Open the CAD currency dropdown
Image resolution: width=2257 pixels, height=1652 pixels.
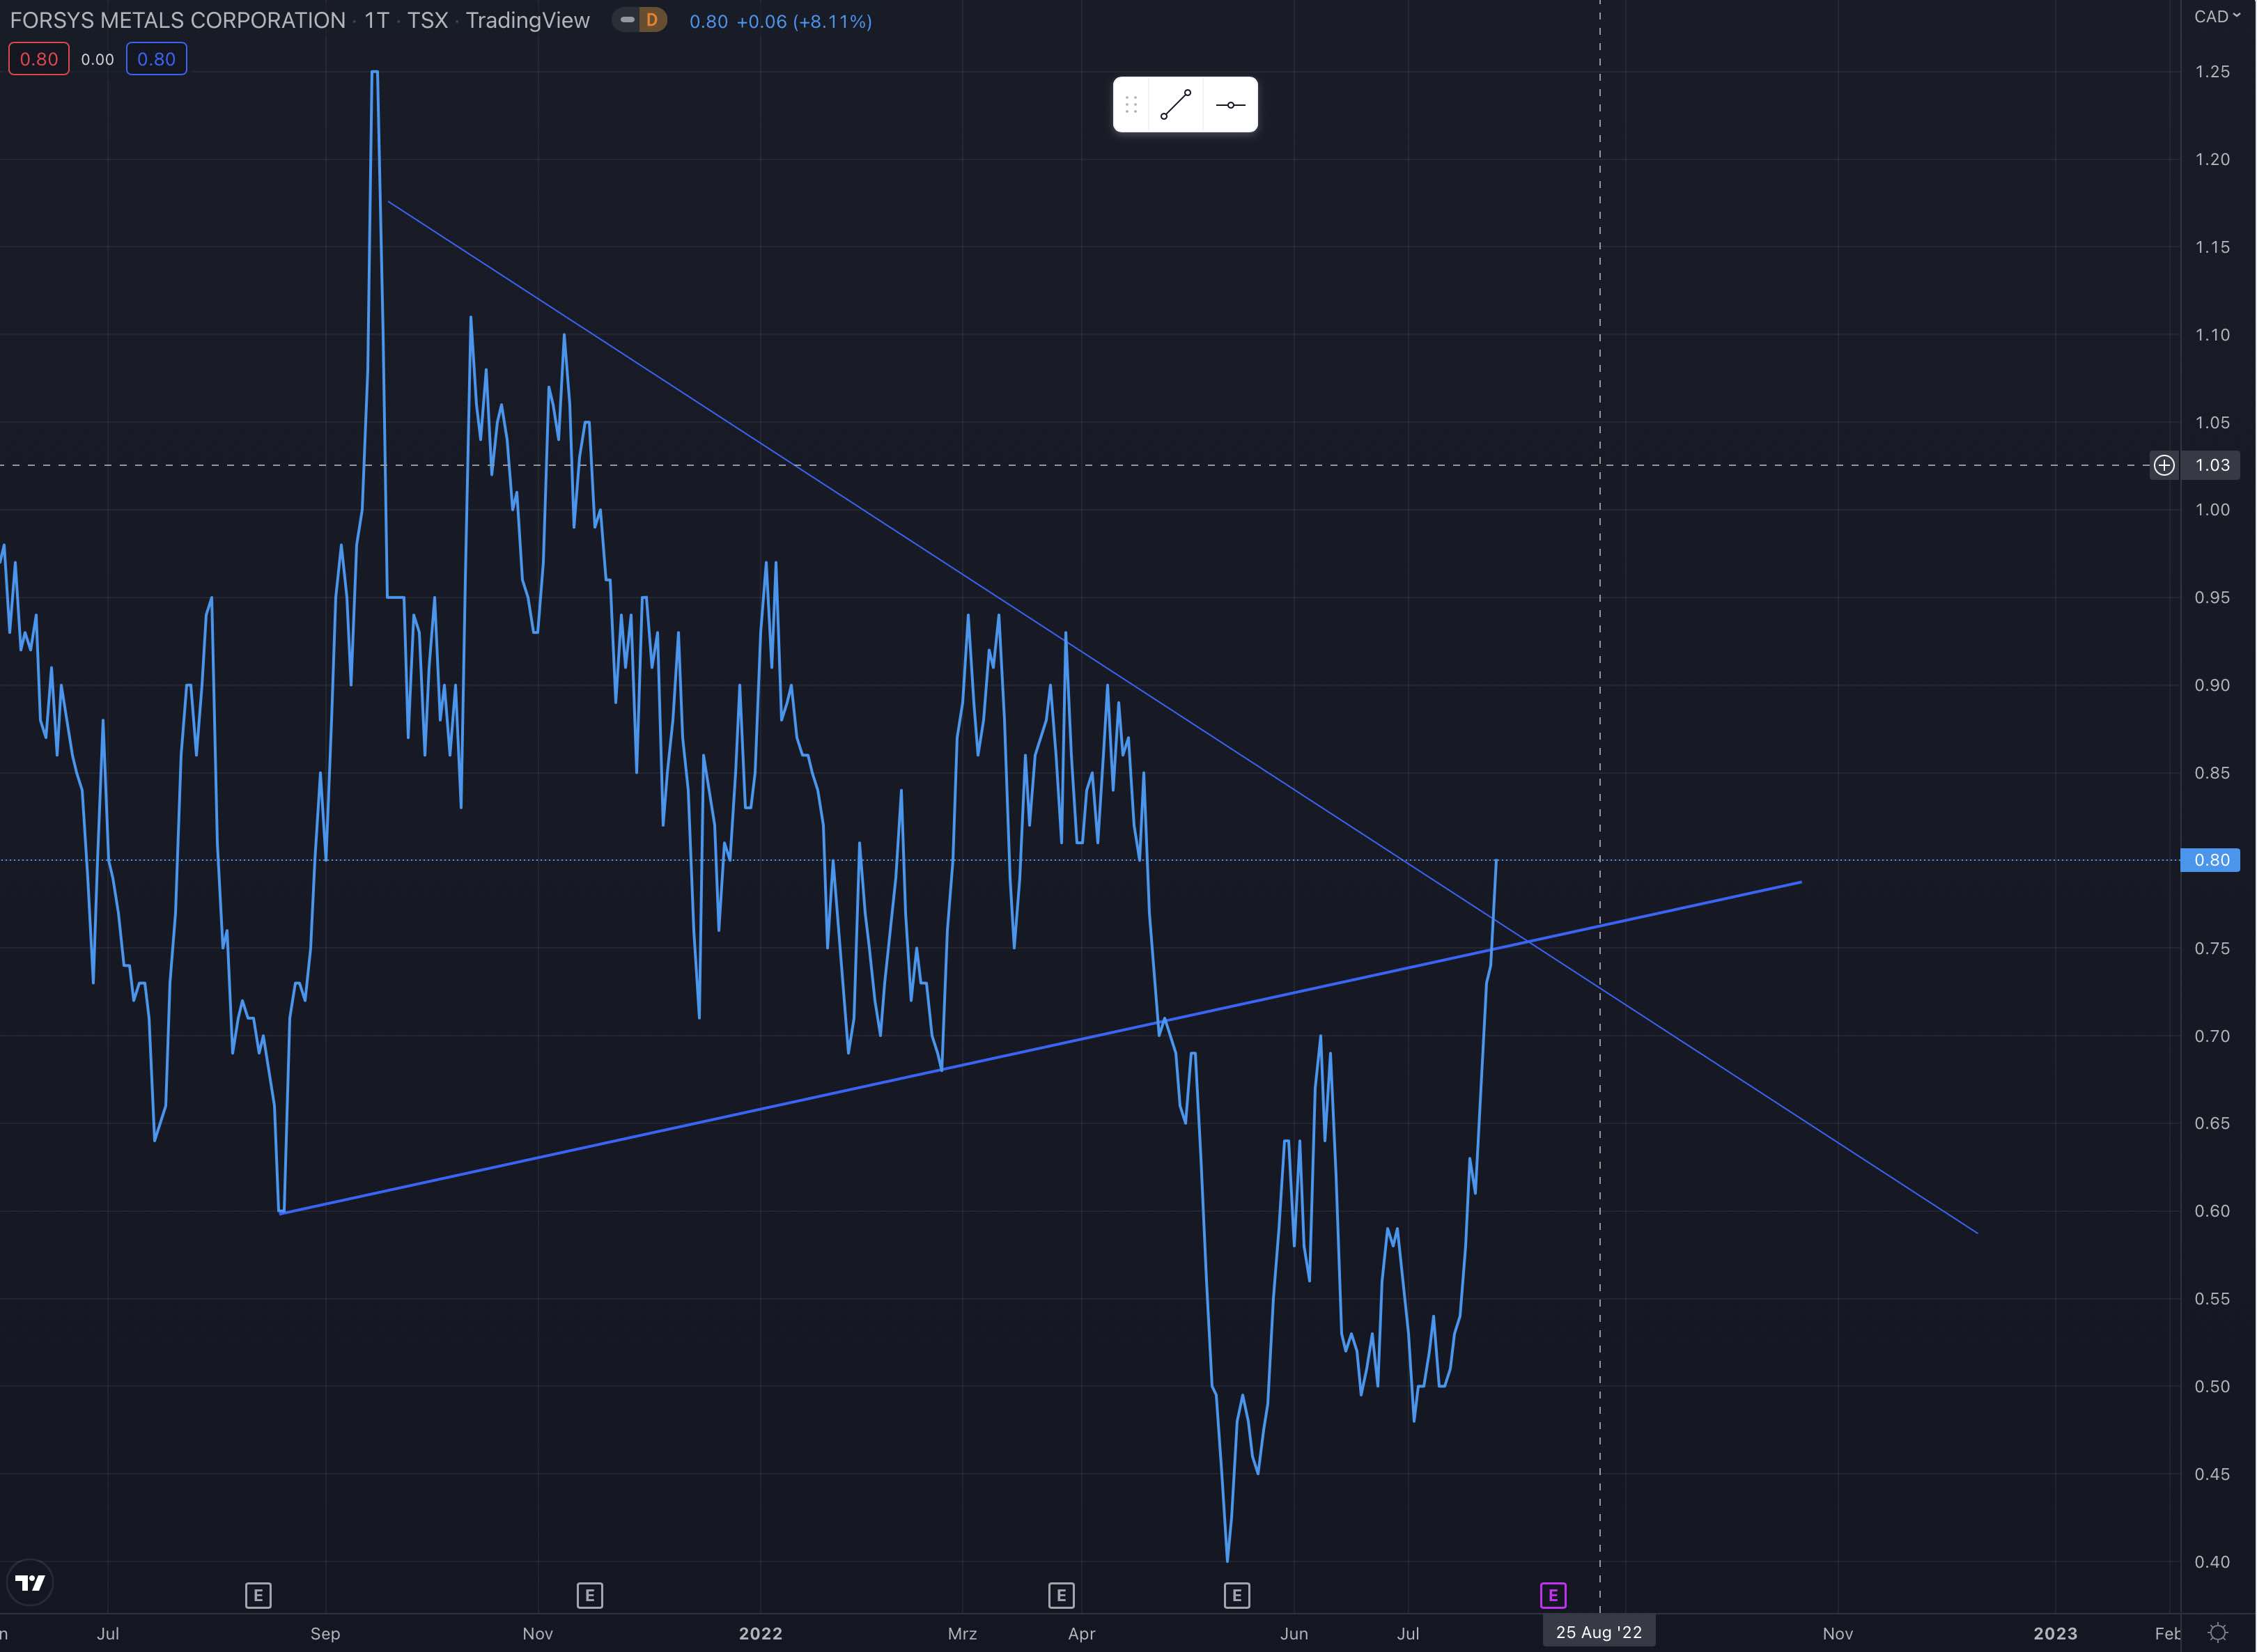pyautogui.click(x=2216, y=16)
